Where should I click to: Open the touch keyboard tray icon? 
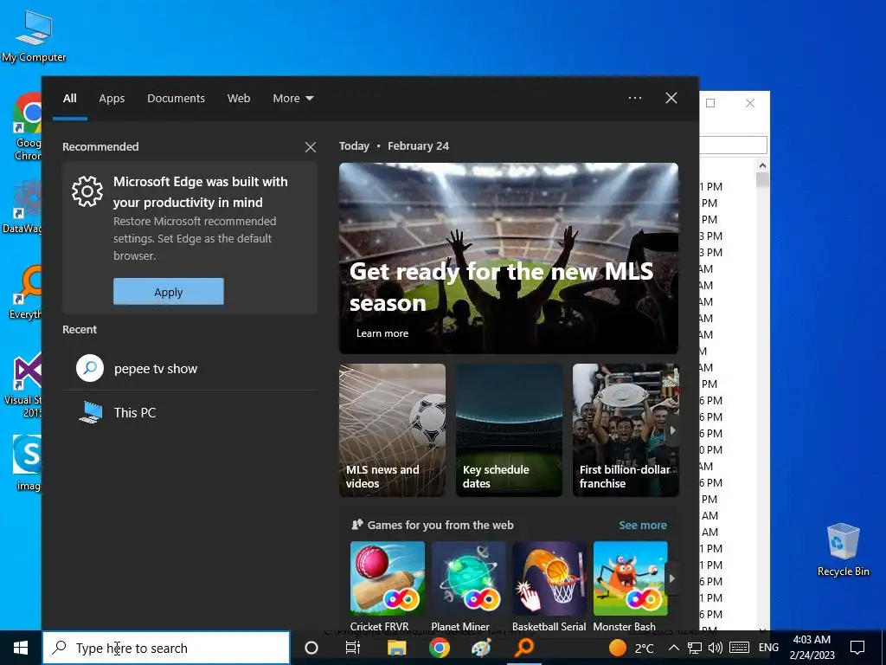click(x=739, y=648)
